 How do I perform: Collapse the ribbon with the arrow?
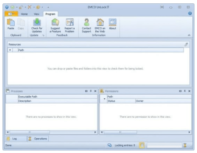point(189,35)
